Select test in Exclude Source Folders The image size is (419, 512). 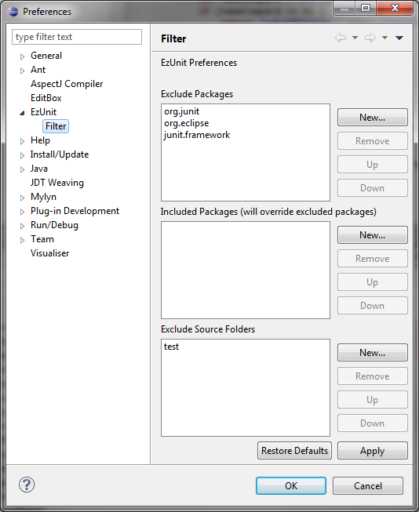click(x=171, y=347)
